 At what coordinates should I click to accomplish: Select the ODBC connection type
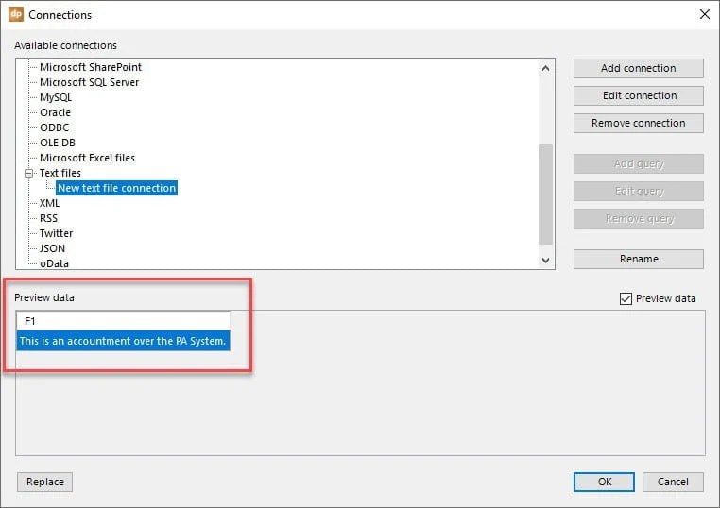pos(54,127)
